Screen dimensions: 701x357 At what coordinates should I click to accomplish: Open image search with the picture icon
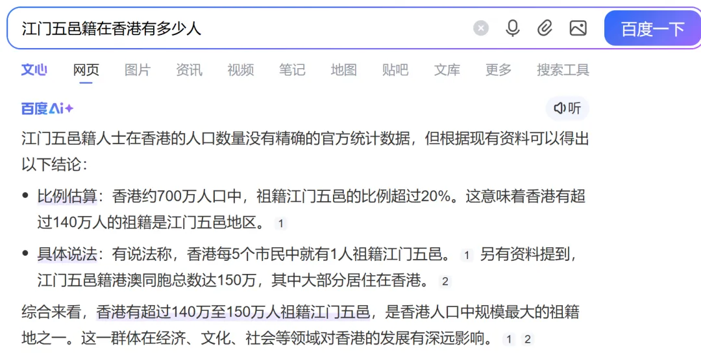(578, 29)
